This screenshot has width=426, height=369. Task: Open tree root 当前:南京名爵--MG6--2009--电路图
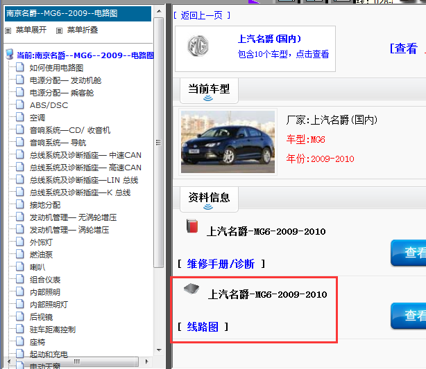[x=85, y=55]
